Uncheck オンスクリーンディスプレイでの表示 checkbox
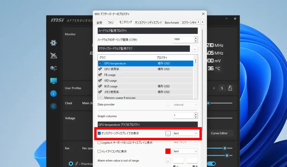287x167 pixels. [x=99, y=133]
